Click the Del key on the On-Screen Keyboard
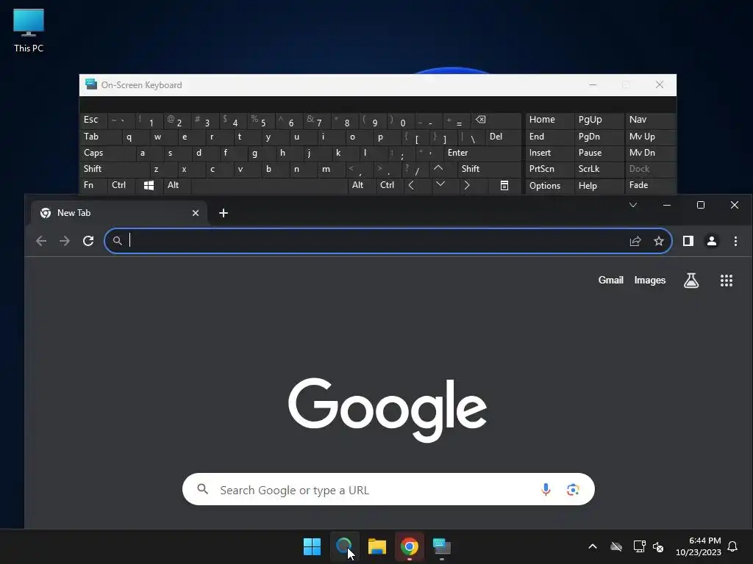The width and height of the screenshot is (753, 564). (503, 137)
